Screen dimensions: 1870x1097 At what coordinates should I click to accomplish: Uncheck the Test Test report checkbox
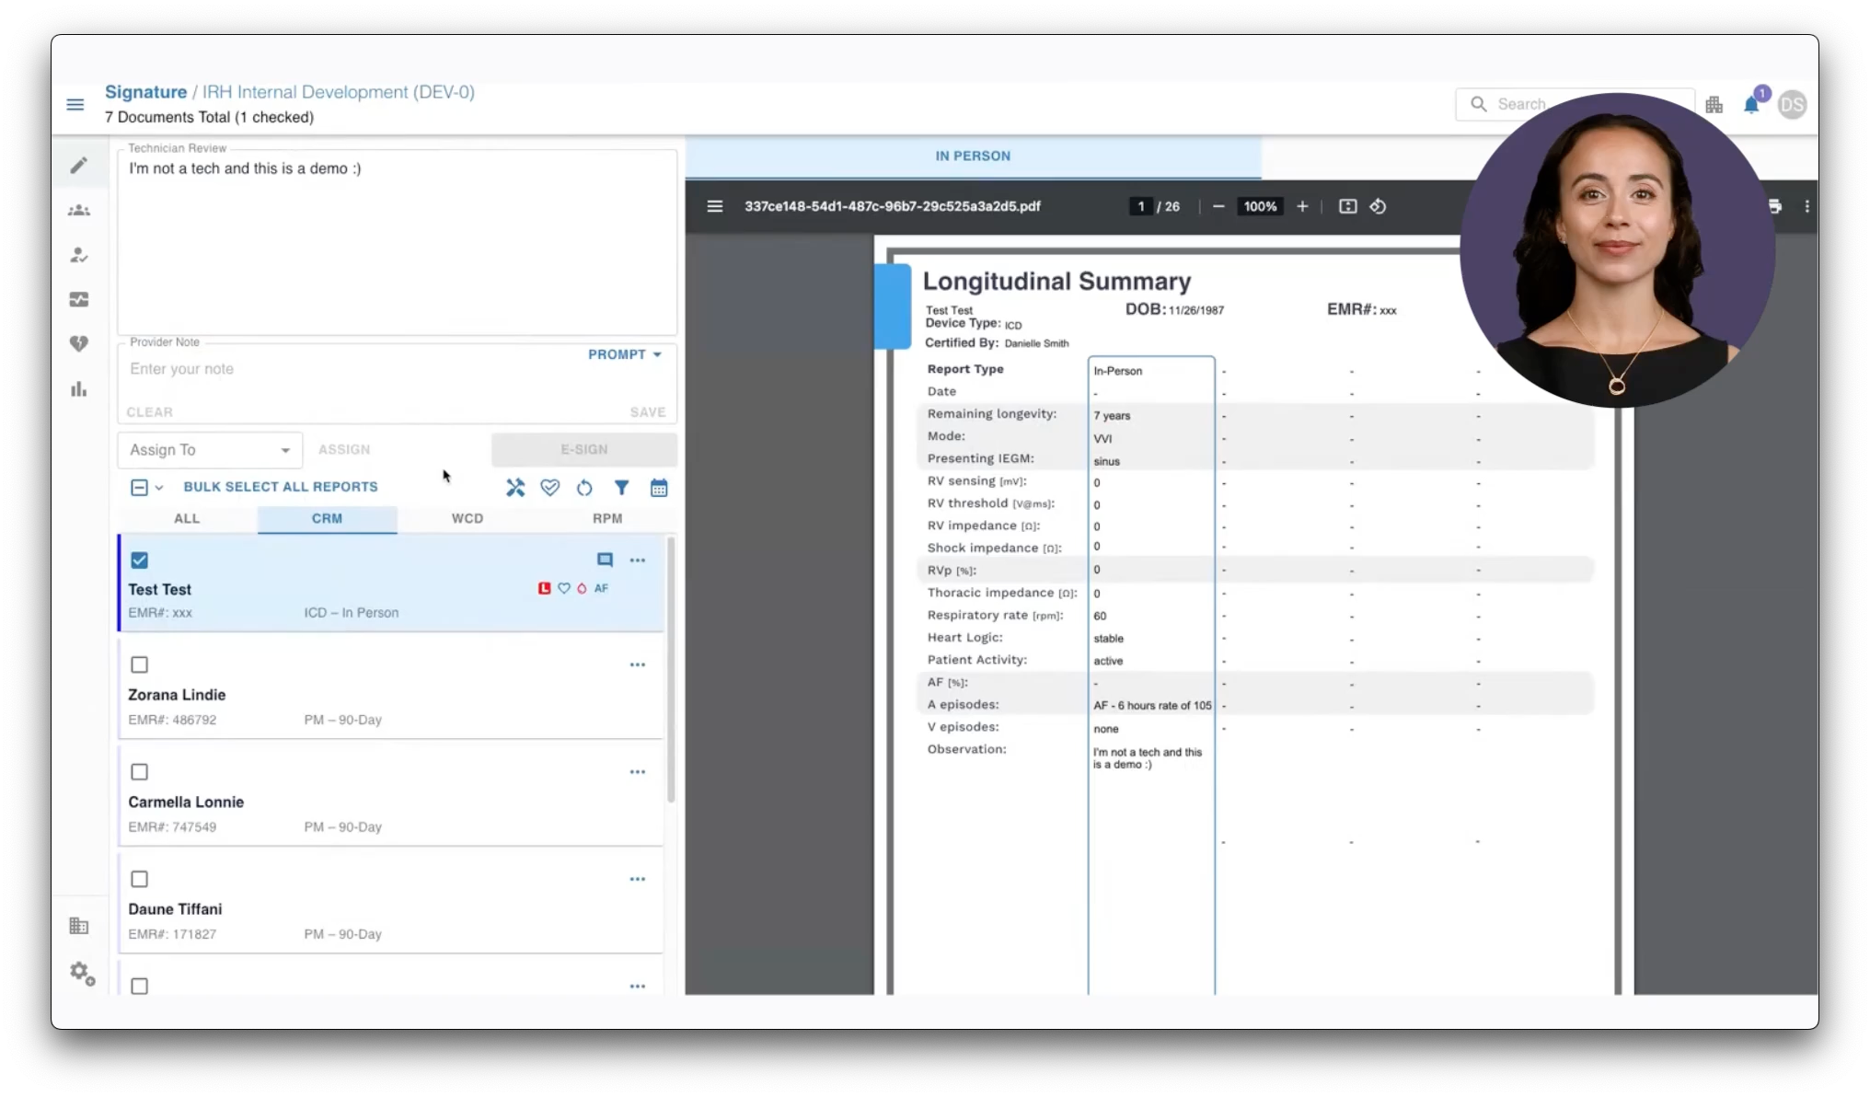pyautogui.click(x=140, y=560)
